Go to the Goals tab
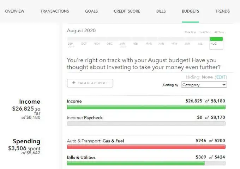The height and width of the screenshot is (169, 240). [x=91, y=11]
